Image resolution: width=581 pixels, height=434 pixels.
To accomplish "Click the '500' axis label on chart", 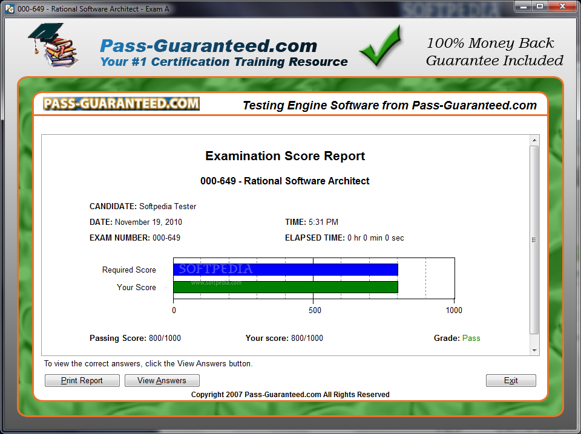I will (x=315, y=310).
